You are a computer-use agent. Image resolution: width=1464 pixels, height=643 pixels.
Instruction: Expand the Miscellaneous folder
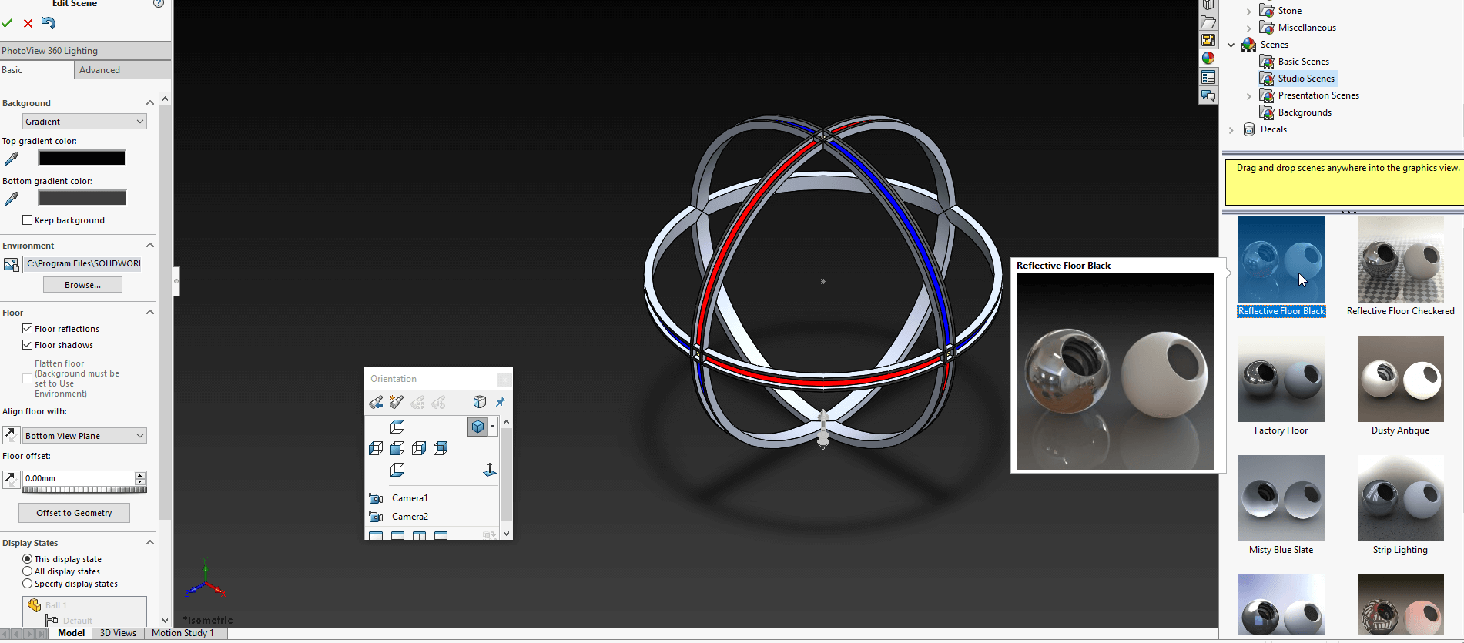1249,28
